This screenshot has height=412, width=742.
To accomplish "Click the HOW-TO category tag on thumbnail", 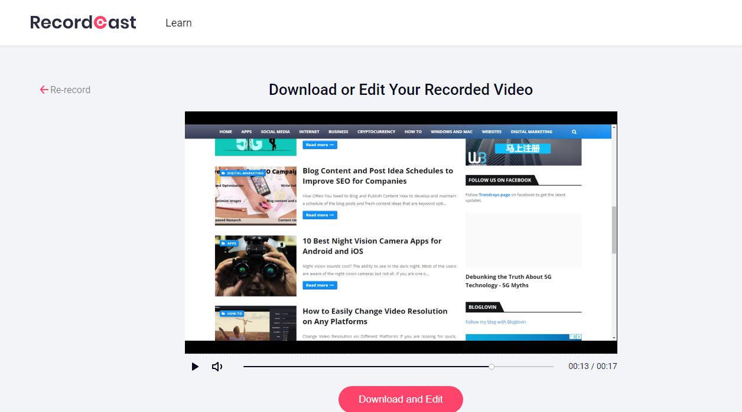I will [x=232, y=314].
